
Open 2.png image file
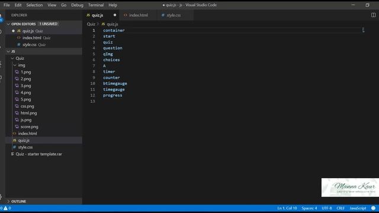pyautogui.click(x=25, y=79)
